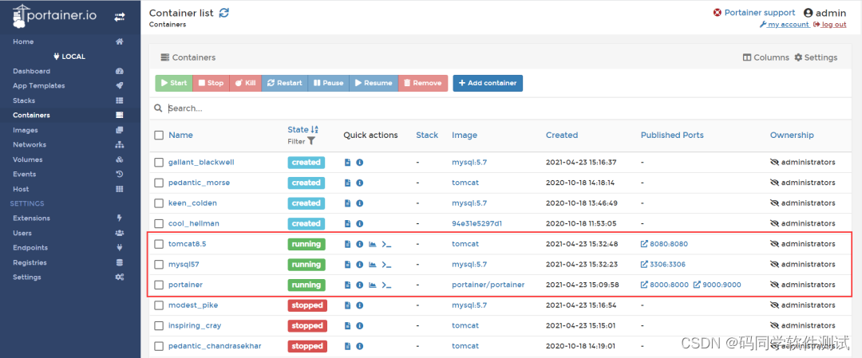Viewport: 862px width, 358px height.
Task: Select gallant_blackwell checkbox
Action: [x=159, y=163]
